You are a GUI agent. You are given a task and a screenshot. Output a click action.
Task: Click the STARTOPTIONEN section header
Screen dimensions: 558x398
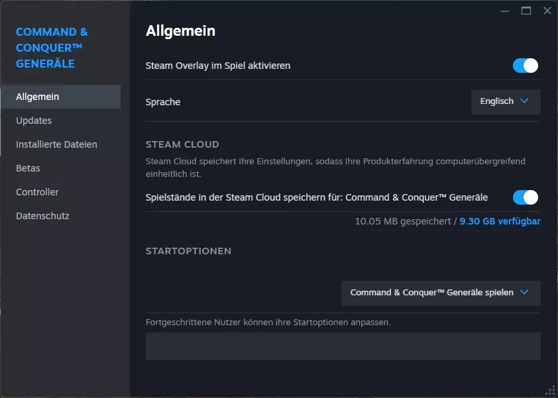(x=188, y=251)
